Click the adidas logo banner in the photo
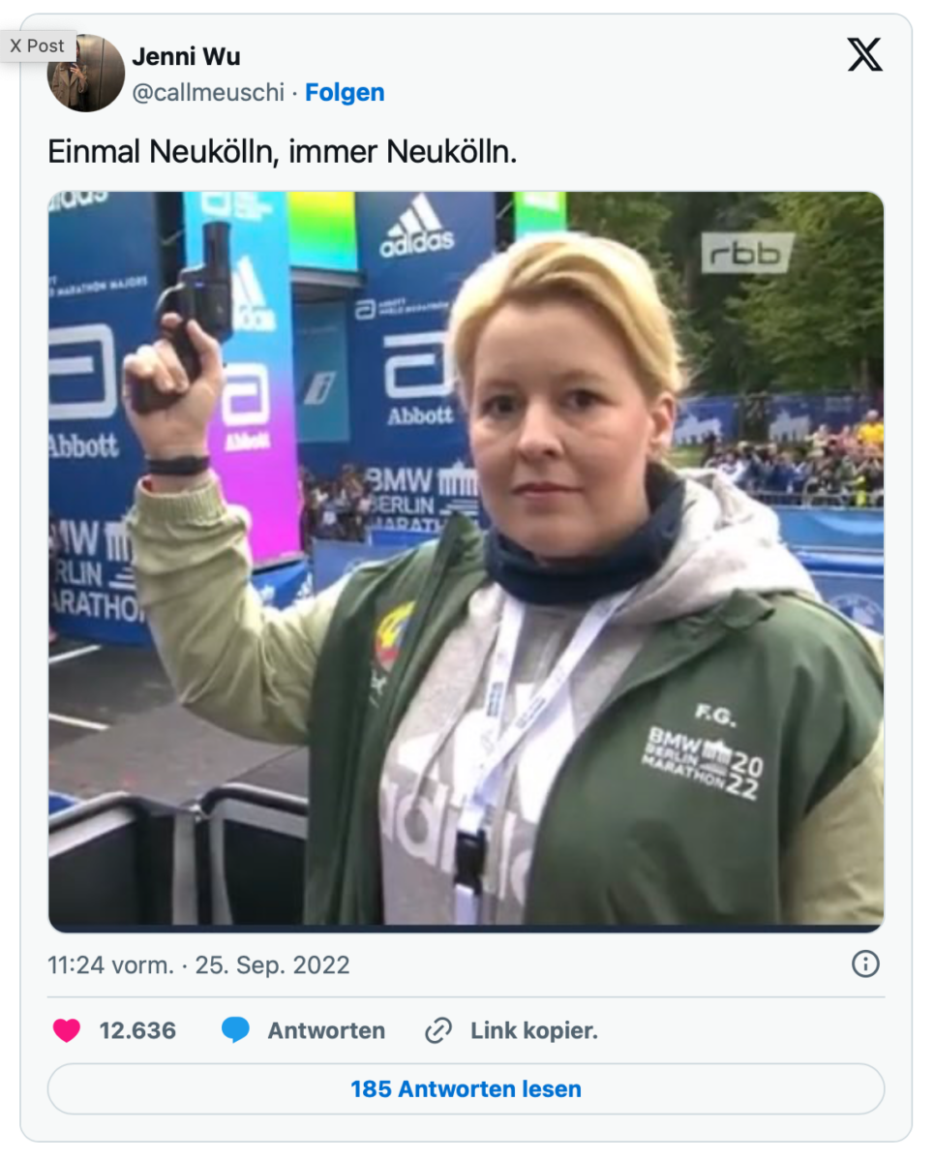Screen dimensions: 934x1162 417,226
